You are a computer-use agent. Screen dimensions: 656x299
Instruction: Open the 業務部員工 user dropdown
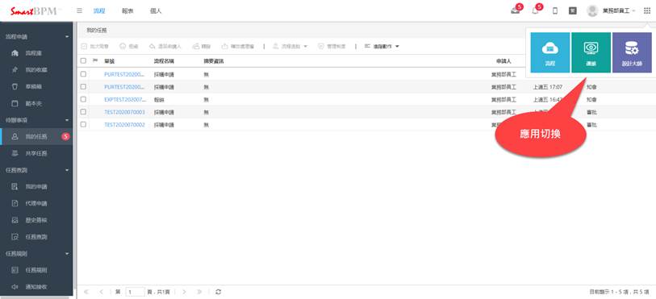click(x=618, y=10)
